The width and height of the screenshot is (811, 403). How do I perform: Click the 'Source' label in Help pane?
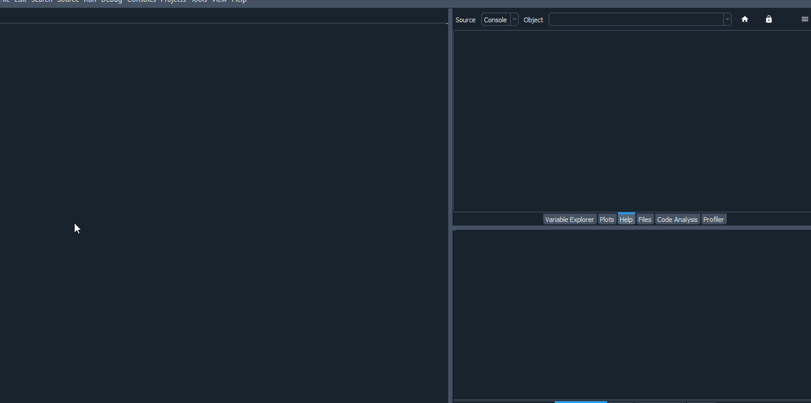[x=465, y=20]
